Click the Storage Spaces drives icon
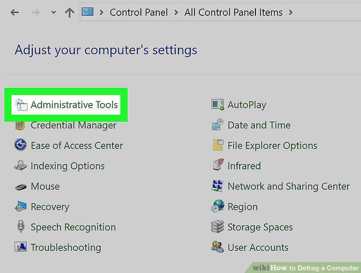The width and height of the screenshot is (361, 273). point(217,226)
